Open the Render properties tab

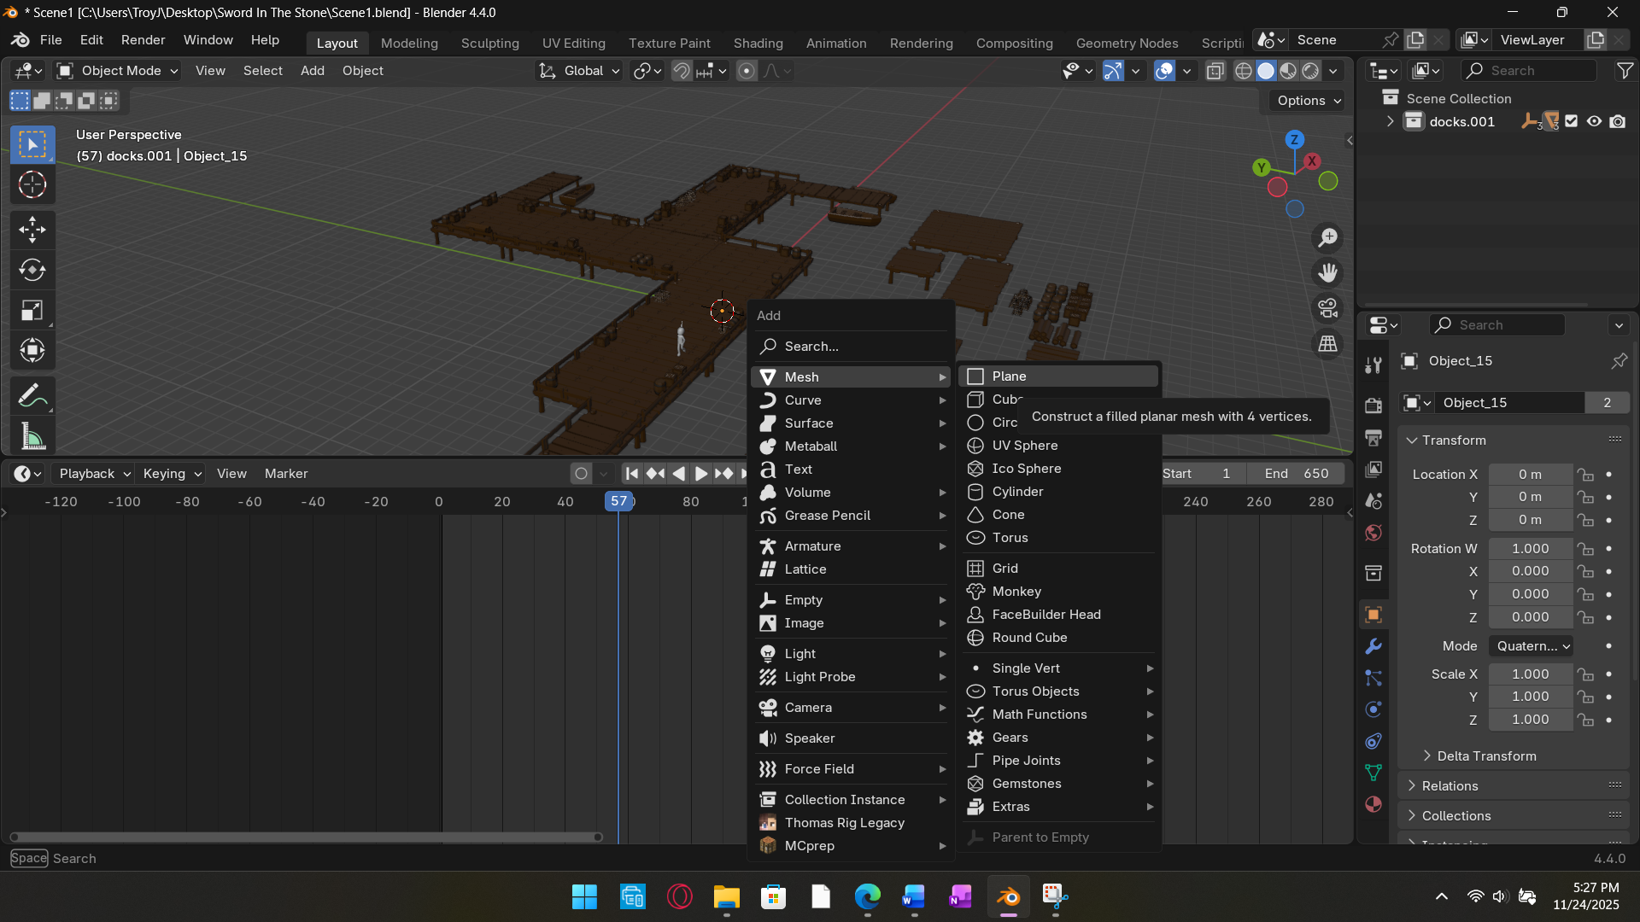click(x=1373, y=406)
